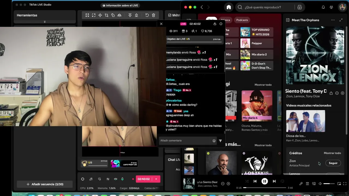Adjust the Spotify volume slider
Viewport: 349px width, 196px height.
point(329,184)
